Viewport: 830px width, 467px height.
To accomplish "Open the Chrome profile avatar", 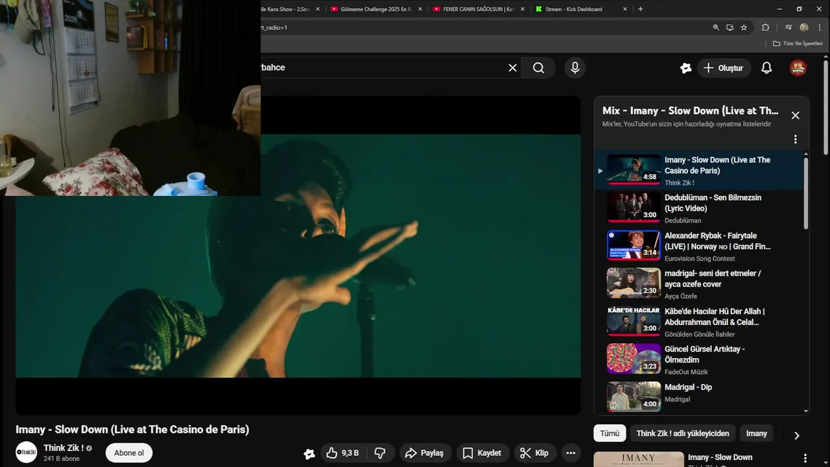I will tap(804, 27).
